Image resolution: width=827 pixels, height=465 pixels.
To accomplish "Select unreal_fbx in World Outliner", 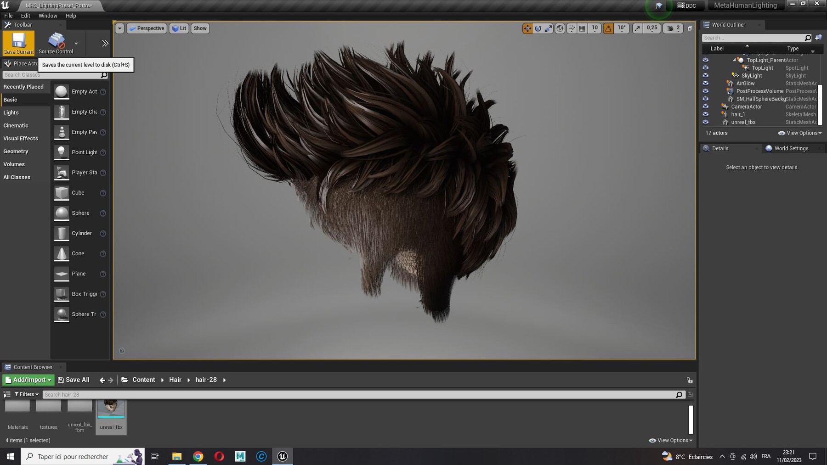I will click(x=743, y=122).
